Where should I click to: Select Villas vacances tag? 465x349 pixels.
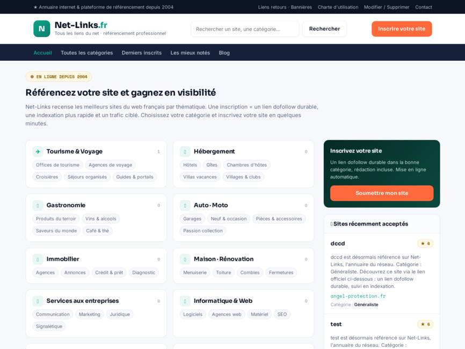pos(200,177)
